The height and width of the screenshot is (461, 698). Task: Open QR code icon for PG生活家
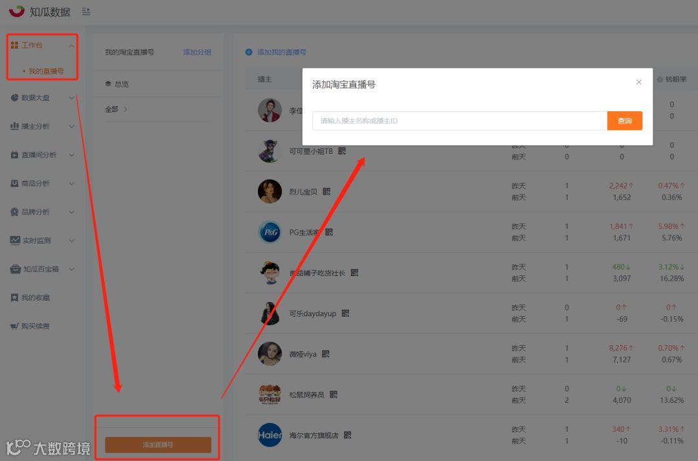(329, 232)
